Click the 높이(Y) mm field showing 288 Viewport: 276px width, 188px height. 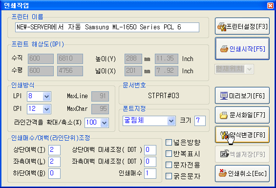[133, 59]
